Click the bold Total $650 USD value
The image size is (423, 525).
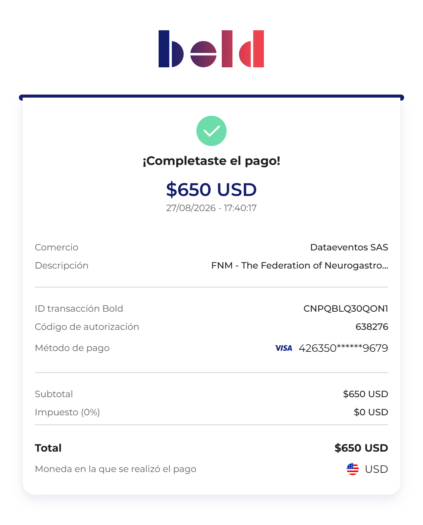pyautogui.click(x=361, y=448)
